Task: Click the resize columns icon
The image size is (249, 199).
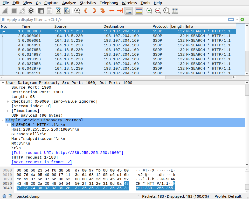Action: coord(175,11)
